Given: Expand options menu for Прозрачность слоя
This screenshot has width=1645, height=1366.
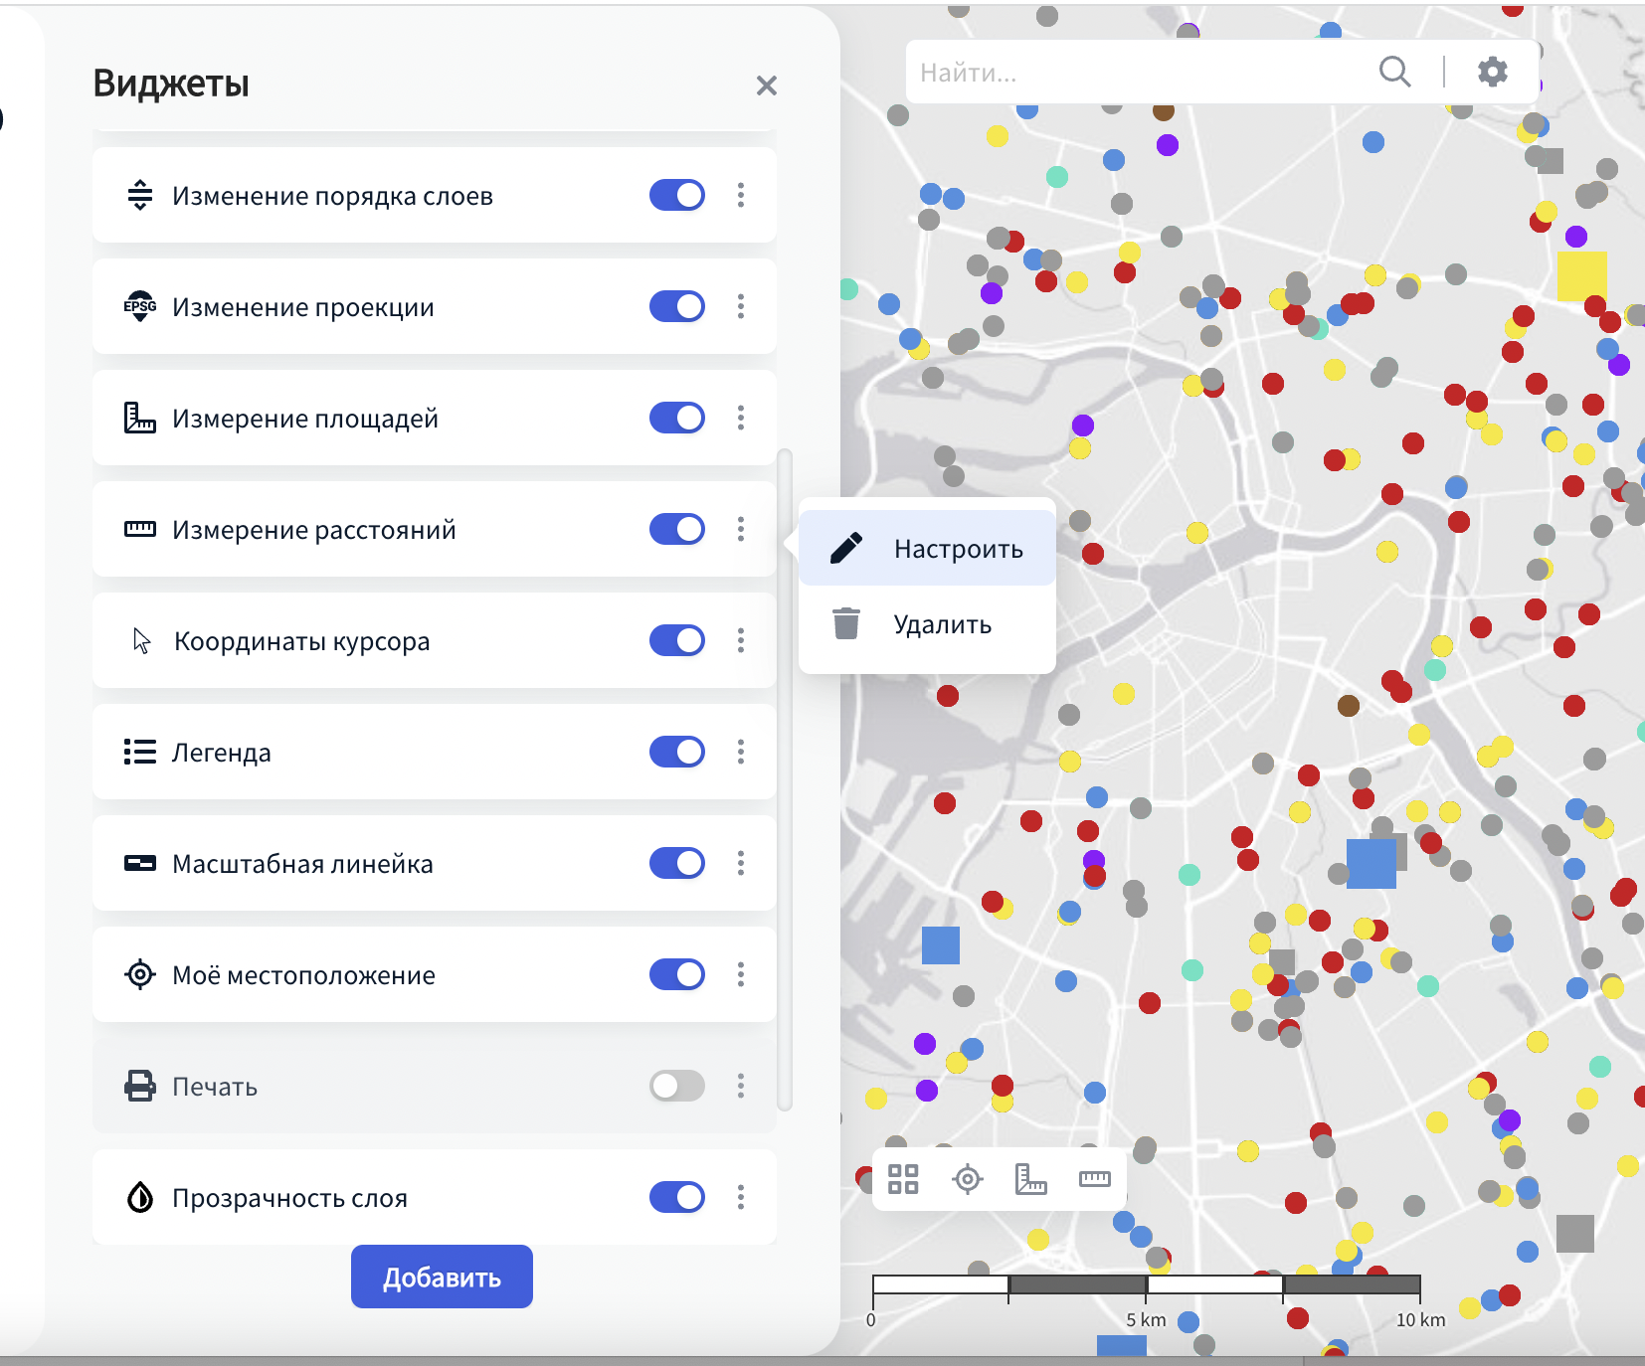Looking at the screenshot, I should (741, 1197).
